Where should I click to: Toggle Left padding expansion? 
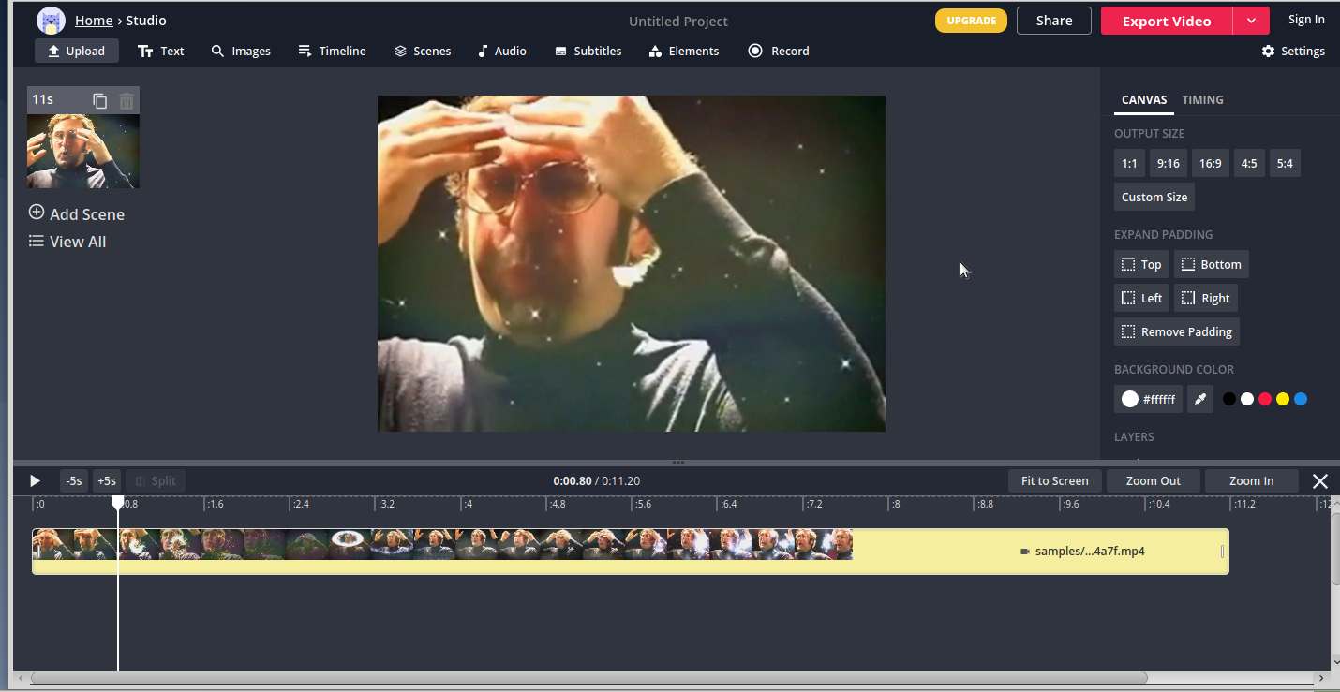coord(1141,298)
